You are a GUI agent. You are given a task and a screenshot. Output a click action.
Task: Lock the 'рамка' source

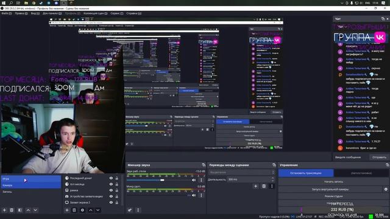[116, 190]
